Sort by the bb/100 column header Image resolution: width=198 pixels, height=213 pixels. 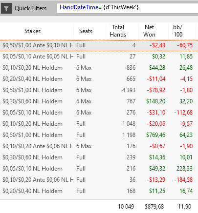point(178,31)
